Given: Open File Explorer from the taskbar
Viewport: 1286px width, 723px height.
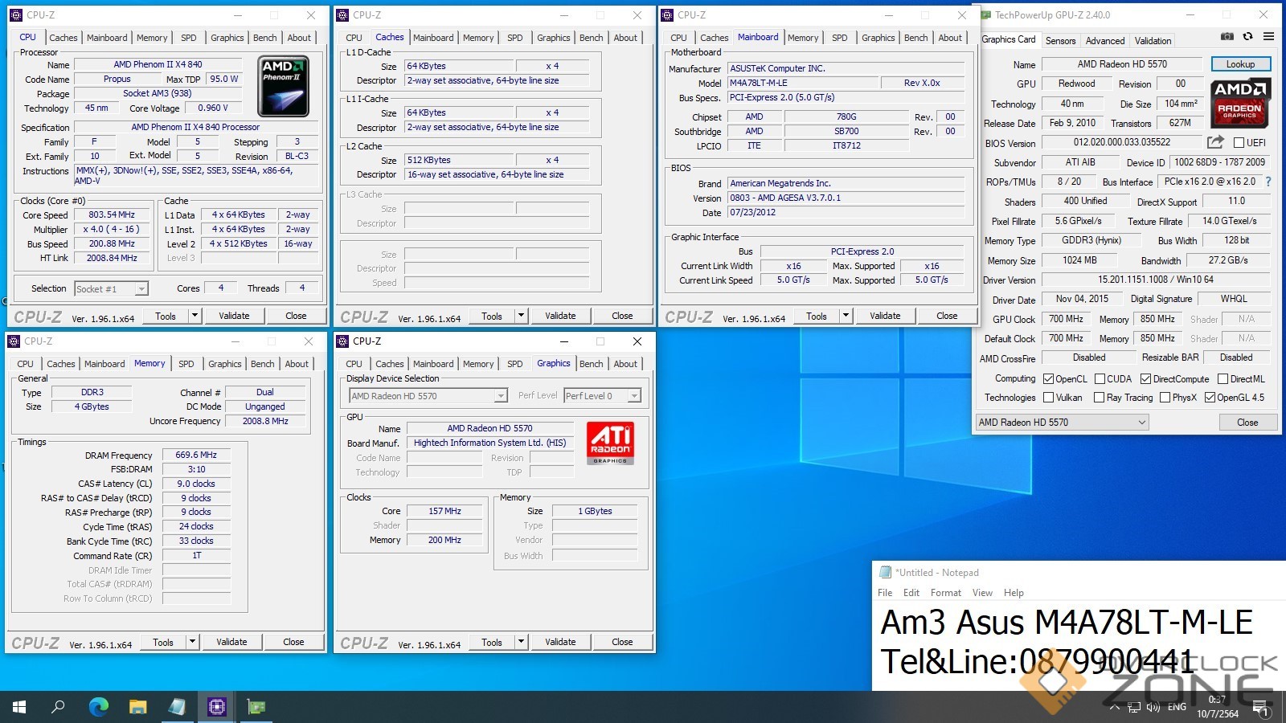Looking at the screenshot, I should (137, 707).
